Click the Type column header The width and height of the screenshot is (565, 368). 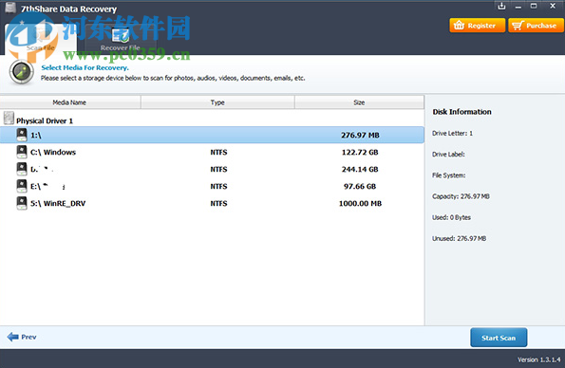tap(217, 102)
